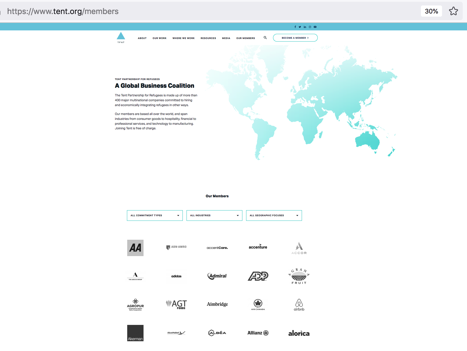The height and width of the screenshot is (351, 467).
Task: Select Our Members nav item
Action: tap(246, 38)
